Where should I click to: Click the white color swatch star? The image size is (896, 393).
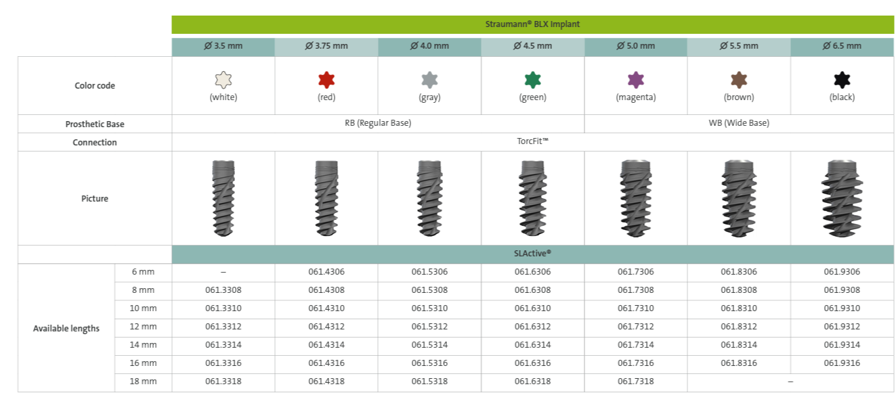pos(223,78)
